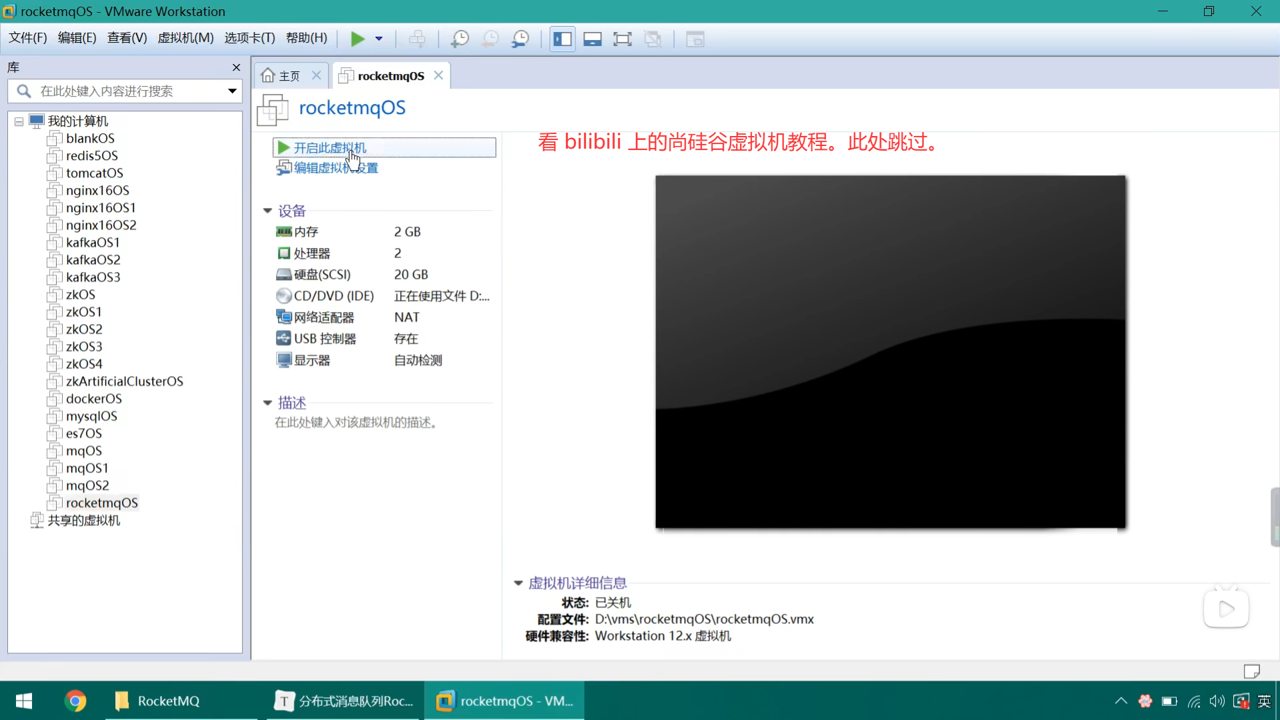The image size is (1280, 720).
Task: Click the volume icon in system tray
Action: click(1217, 701)
